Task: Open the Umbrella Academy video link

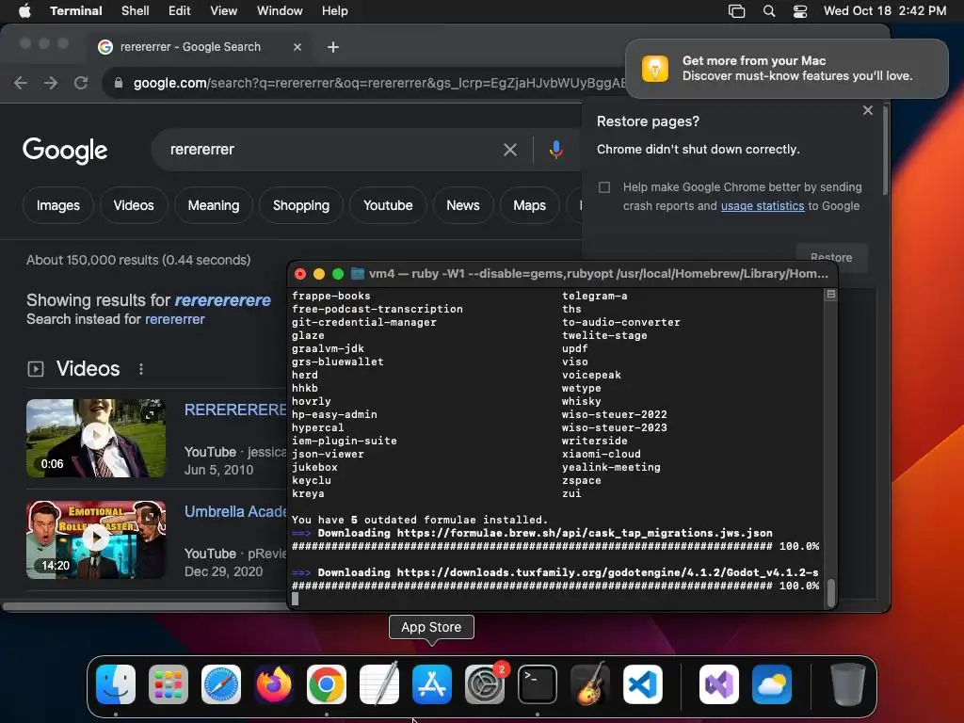Action: tap(235, 511)
